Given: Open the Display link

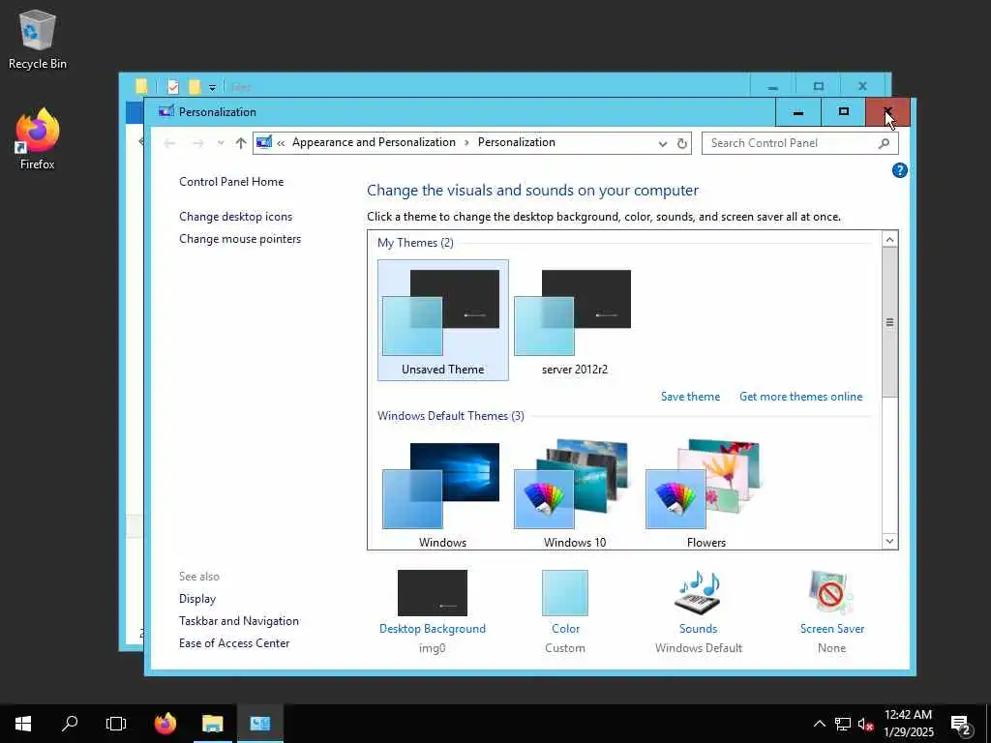Looking at the screenshot, I should 197,598.
